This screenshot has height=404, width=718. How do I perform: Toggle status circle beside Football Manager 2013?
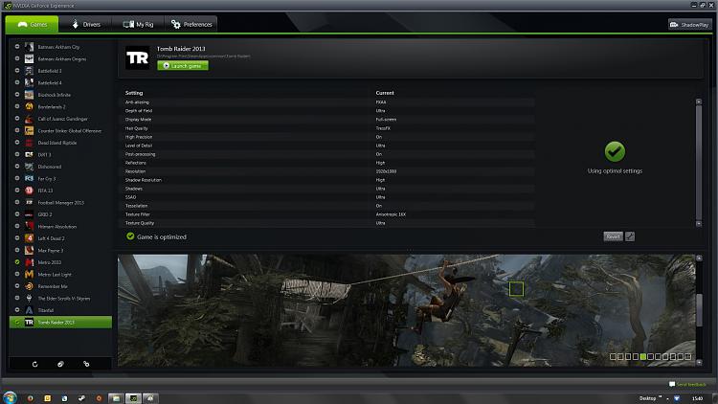17,202
